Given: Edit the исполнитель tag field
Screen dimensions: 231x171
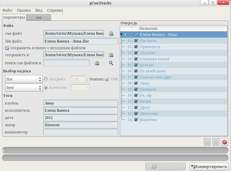Looking at the screenshot, I should click(x=81, y=110).
